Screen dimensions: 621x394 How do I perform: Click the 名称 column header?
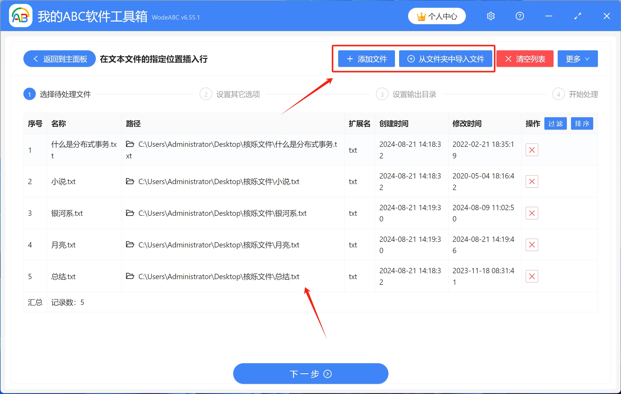click(x=59, y=123)
